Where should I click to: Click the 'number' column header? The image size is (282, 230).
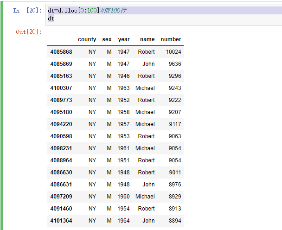(x=171, y=39)
